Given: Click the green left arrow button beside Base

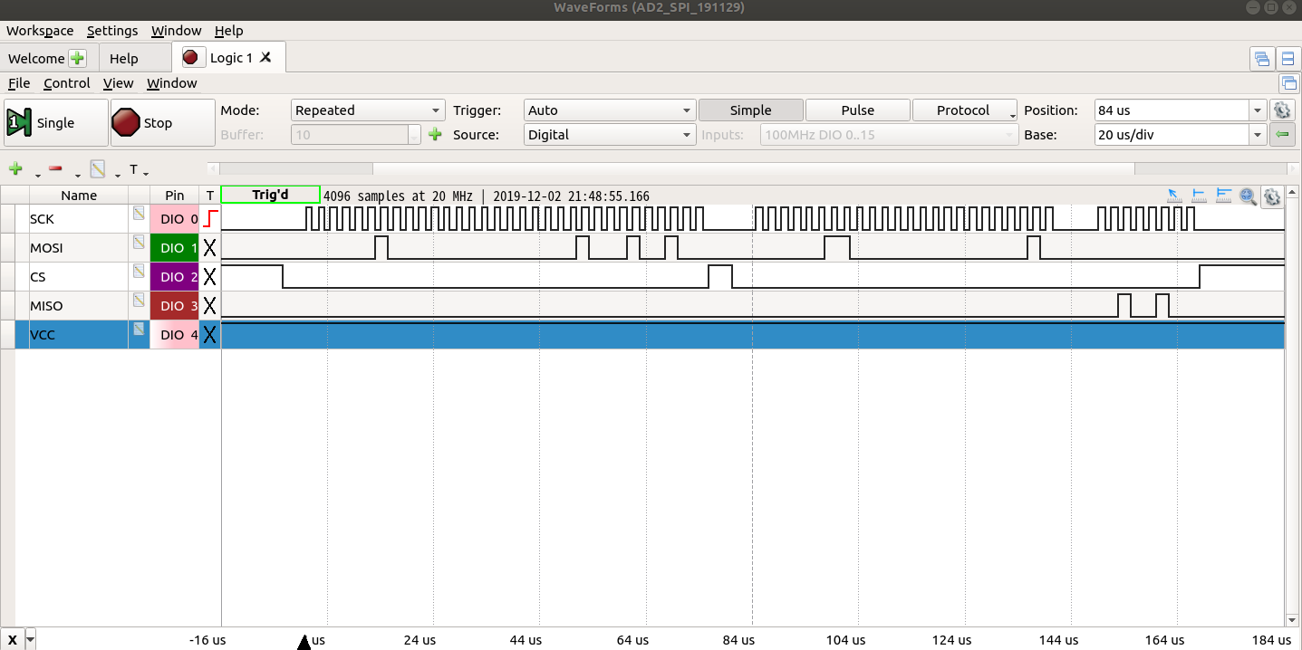Looking at the screenshot, I should click(1281, 135).
